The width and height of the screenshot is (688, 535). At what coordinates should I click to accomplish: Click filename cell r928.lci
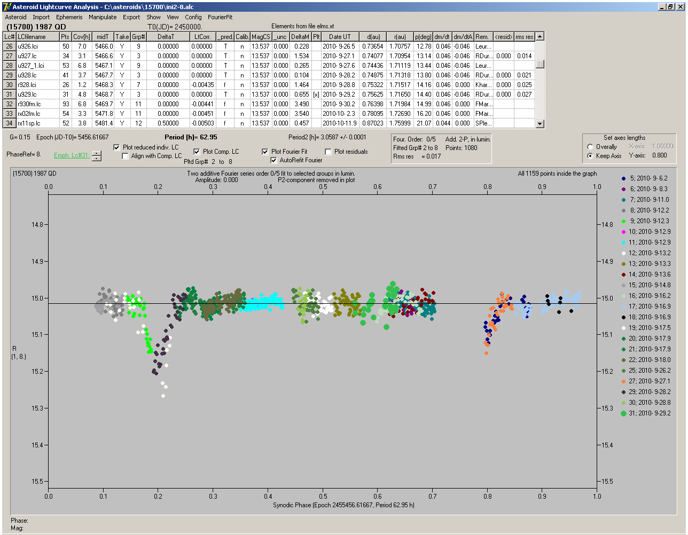(37, 85)
